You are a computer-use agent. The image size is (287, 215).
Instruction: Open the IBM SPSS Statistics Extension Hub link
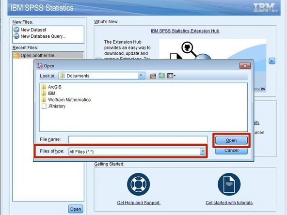185,31
